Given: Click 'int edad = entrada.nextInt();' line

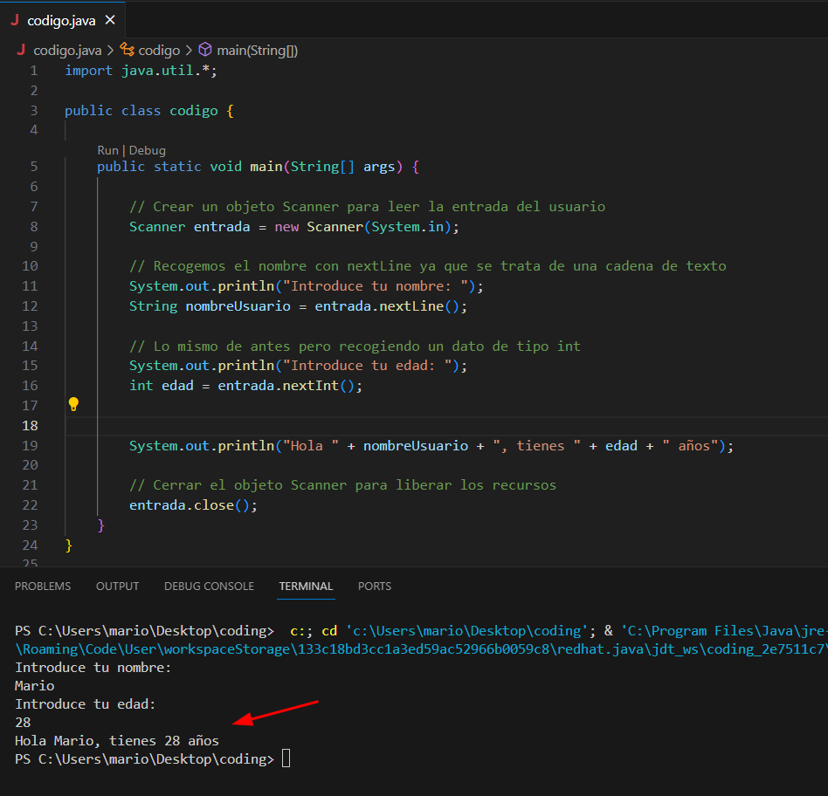Looking at the screenshot, I should (x=246, y=386).
